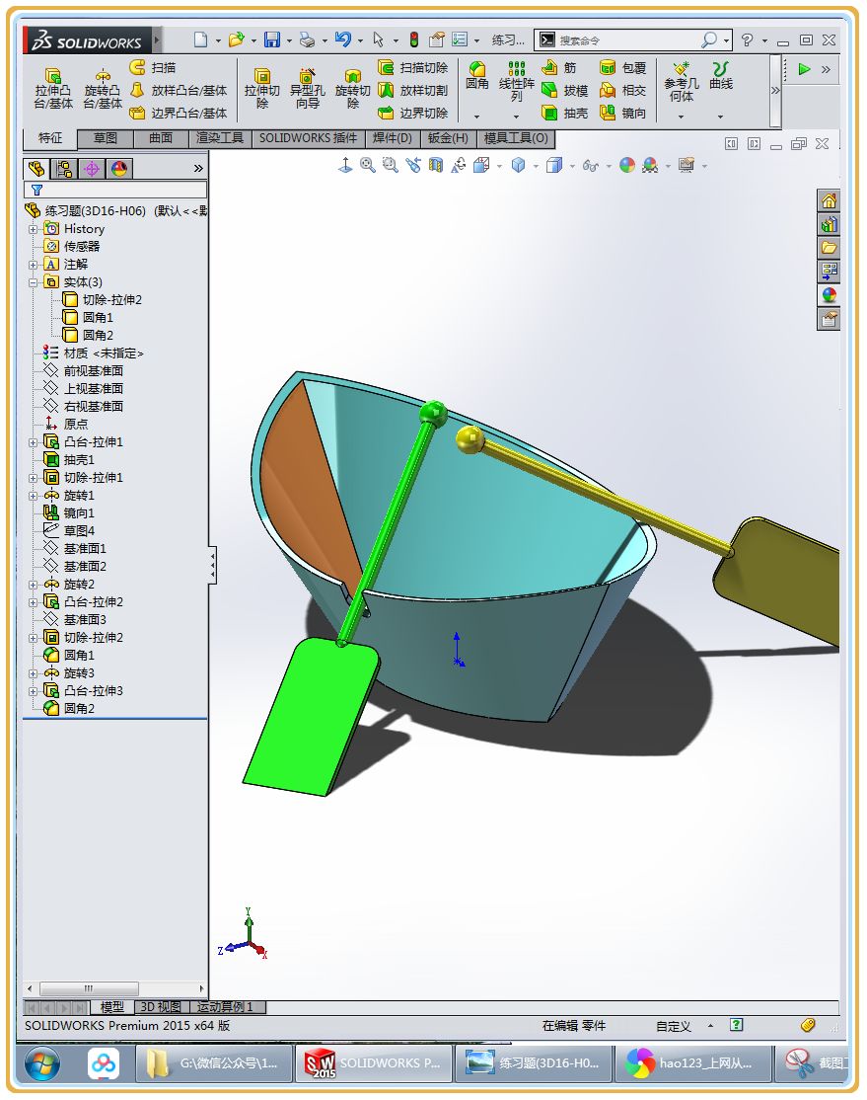Expand the 凸台-拉伸1 feature
The image size is (867, 1100).
pos(33,442)
